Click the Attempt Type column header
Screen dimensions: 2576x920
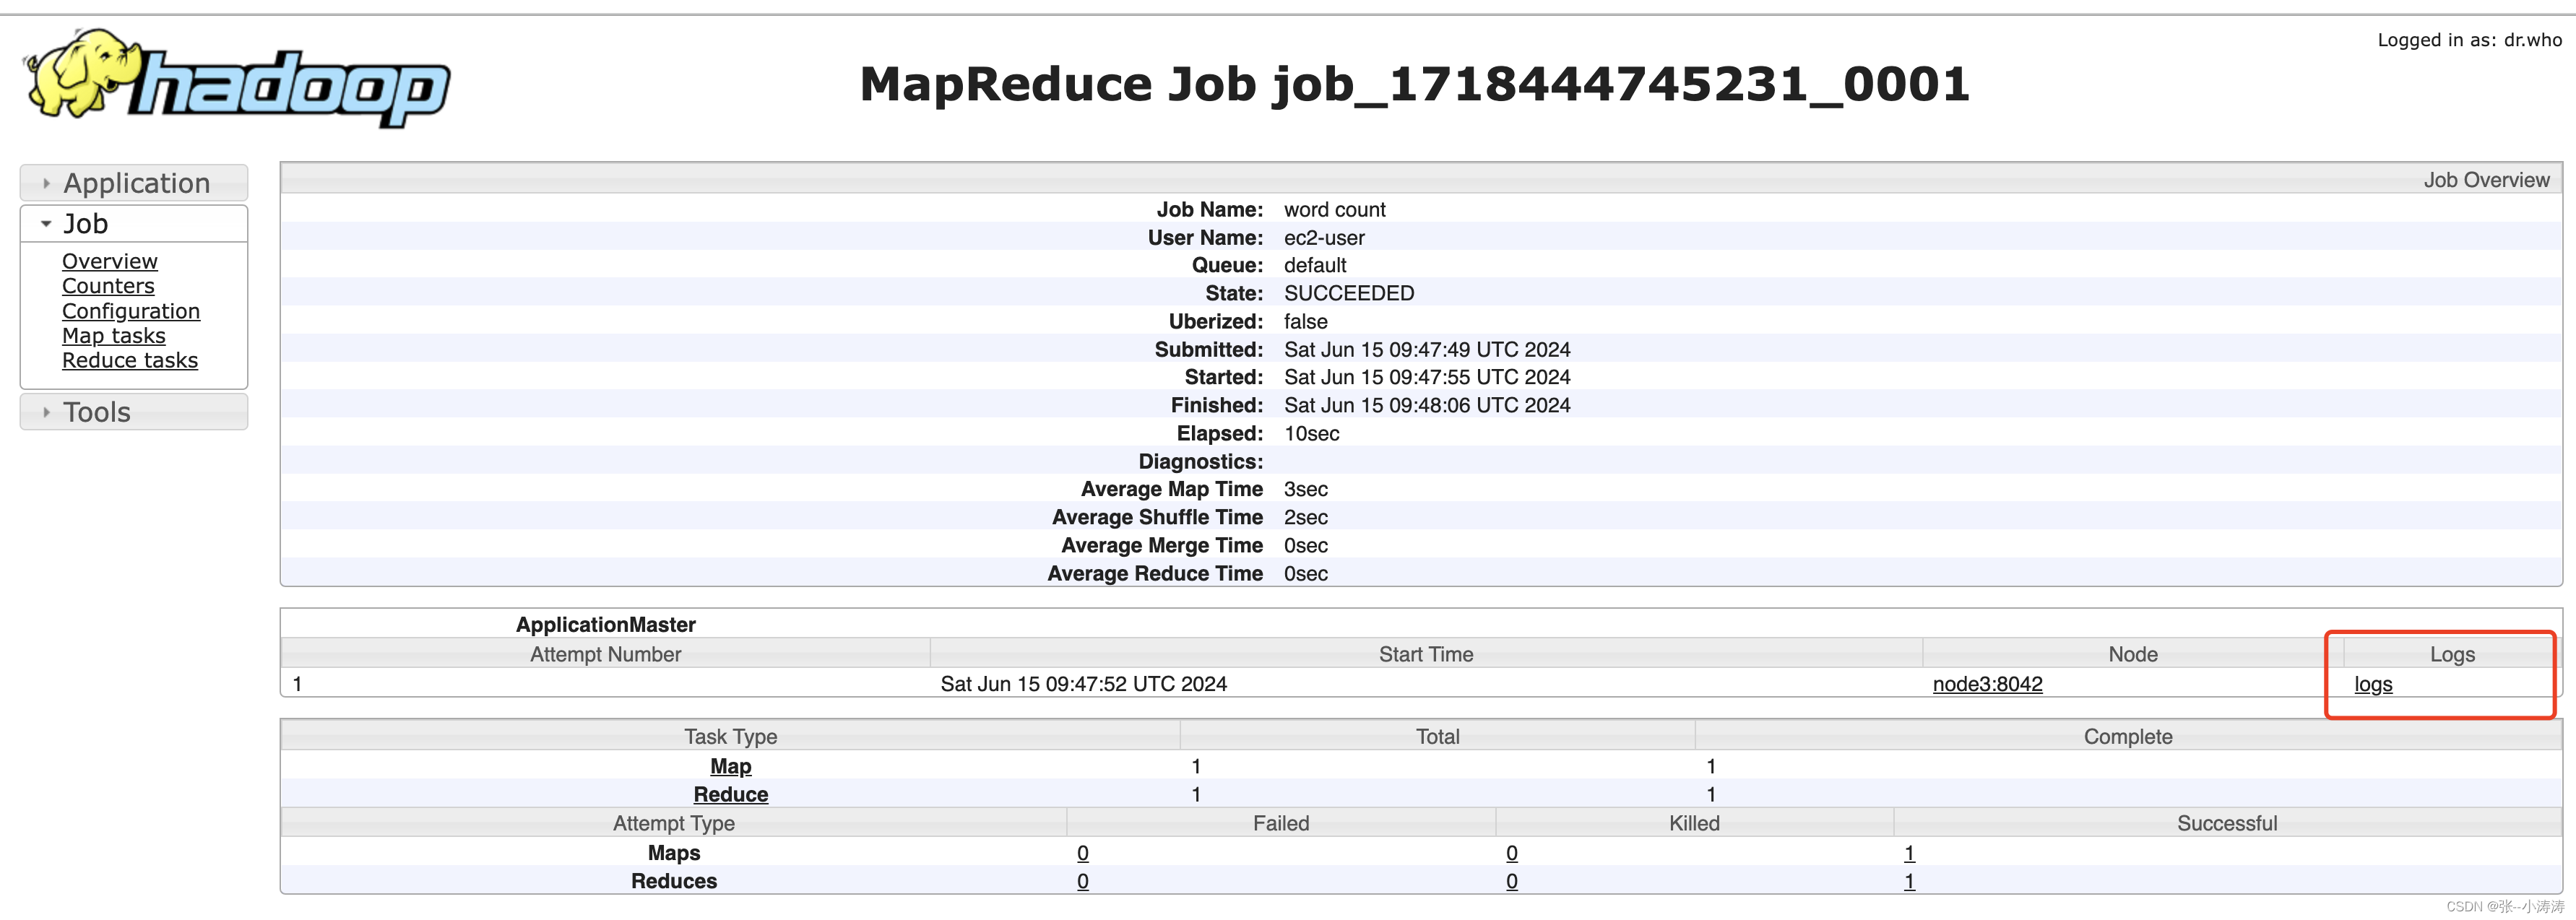point(673,823)
